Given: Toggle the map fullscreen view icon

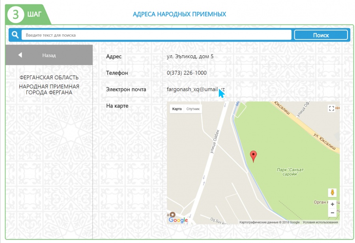Looking at the screenshot, I should 331,108.
